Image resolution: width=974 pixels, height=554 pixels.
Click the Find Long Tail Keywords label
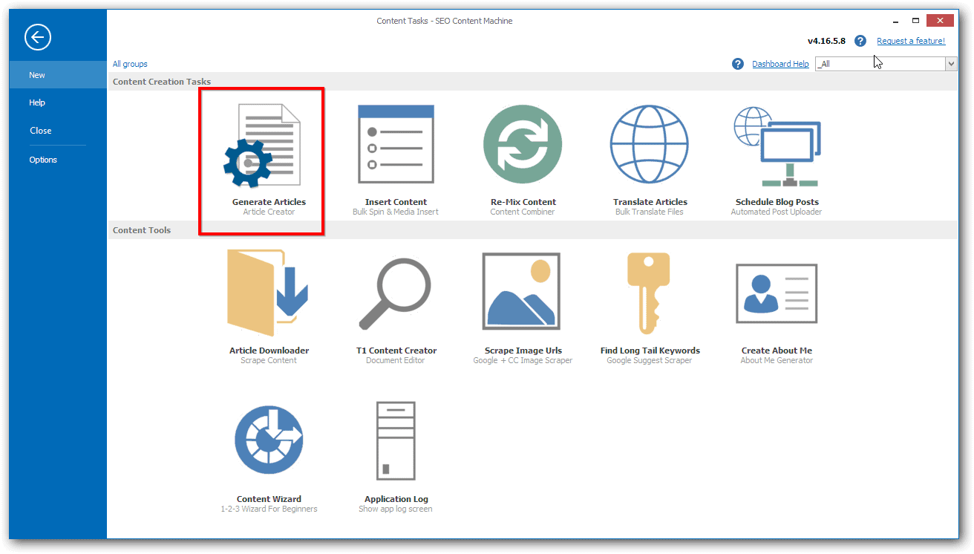650,351
